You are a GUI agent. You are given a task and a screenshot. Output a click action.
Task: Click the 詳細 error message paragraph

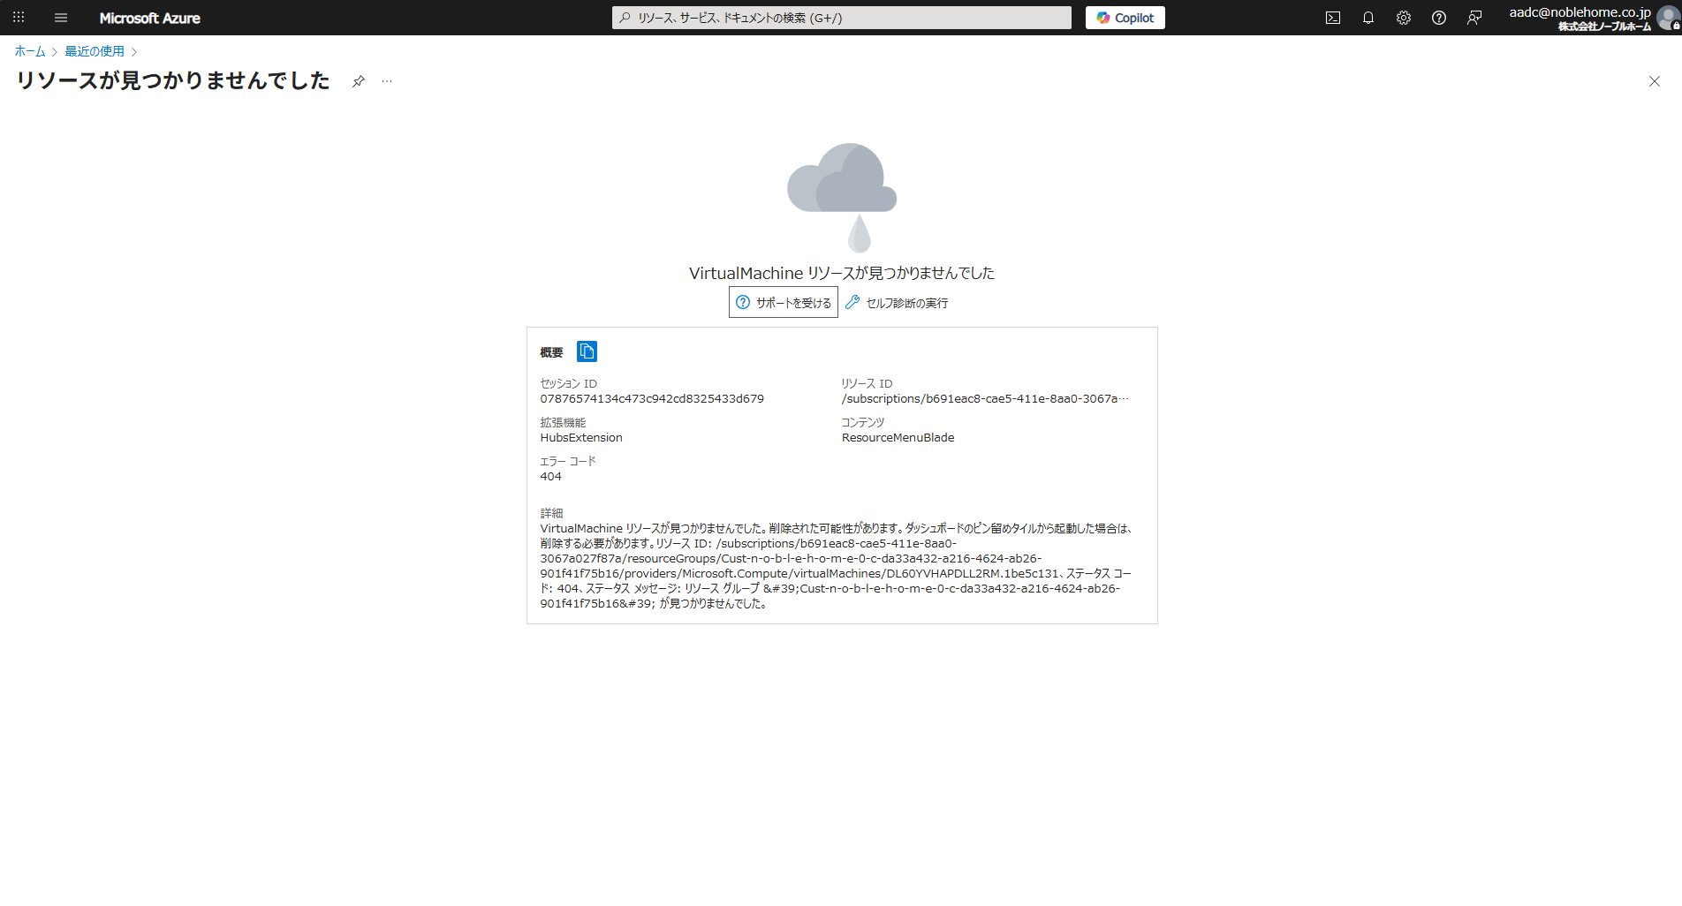tap(837, 566)
